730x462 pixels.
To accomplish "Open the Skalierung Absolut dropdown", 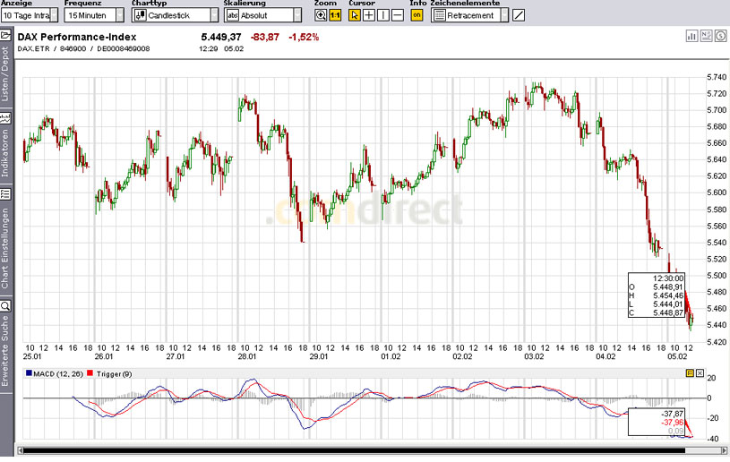I will pyautogui.click(x=262, y=15).
